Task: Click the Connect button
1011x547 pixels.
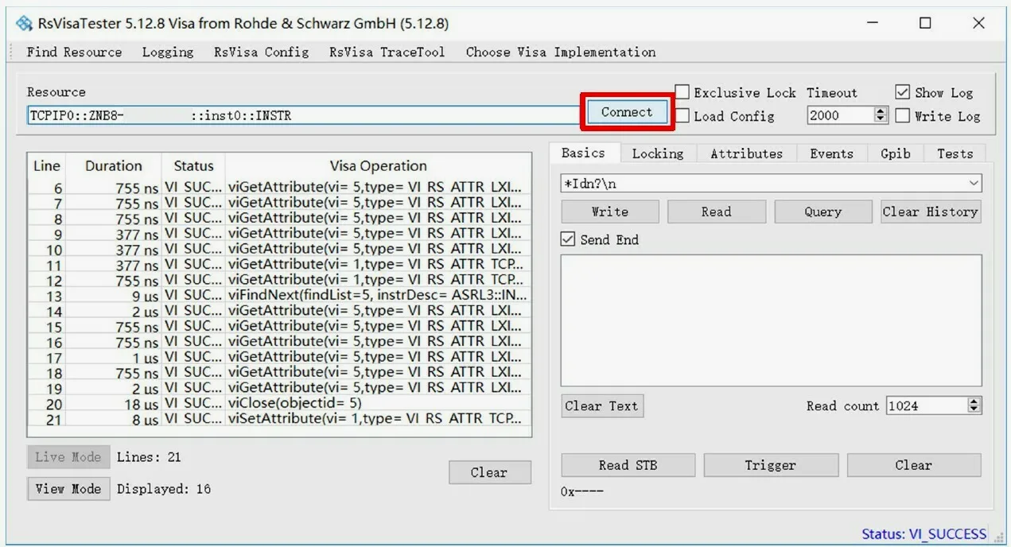Action: pos(627,112)
